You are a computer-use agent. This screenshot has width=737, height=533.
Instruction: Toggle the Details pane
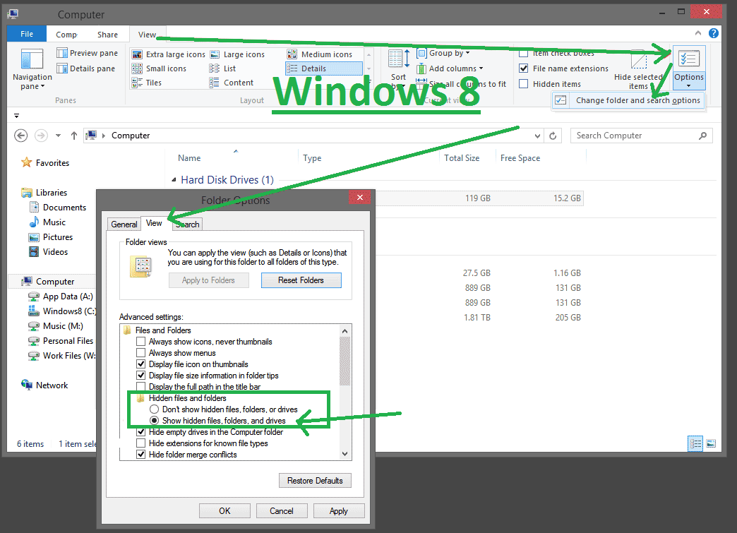(x=85, y=68)
